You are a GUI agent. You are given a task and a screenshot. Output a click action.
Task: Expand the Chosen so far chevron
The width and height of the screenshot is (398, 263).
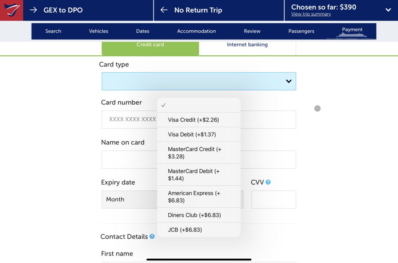coord(388,10)
